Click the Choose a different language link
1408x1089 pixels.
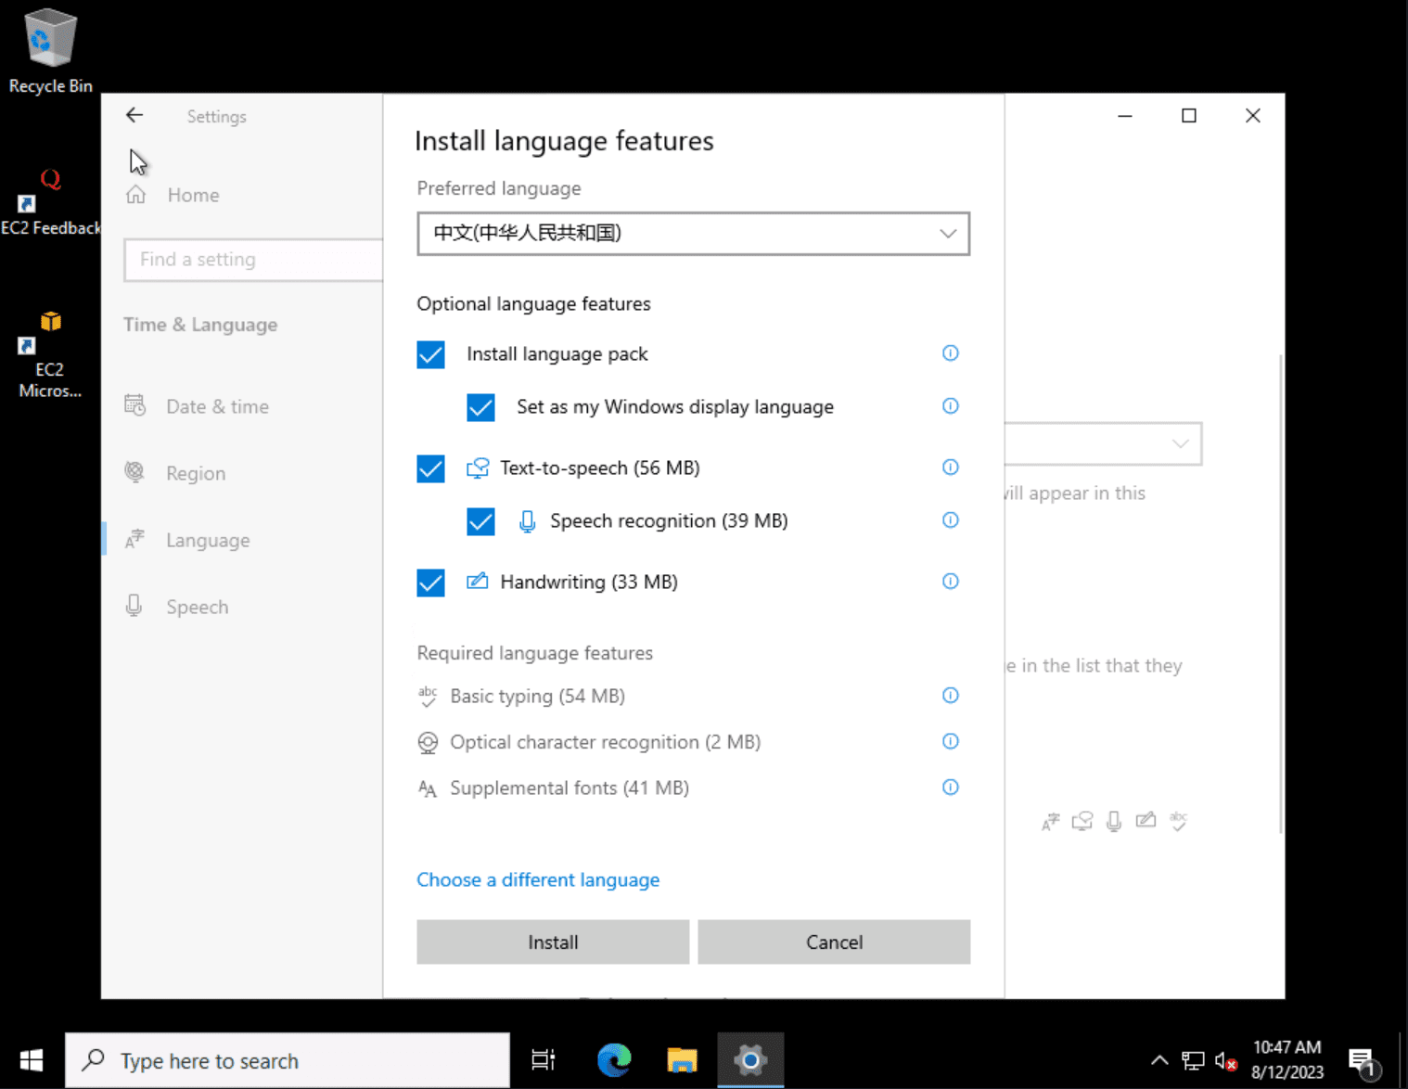click(538, 879)
